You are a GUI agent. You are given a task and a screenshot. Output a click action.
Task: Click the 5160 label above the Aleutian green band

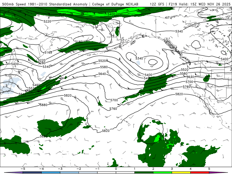[x=79, y=42]
